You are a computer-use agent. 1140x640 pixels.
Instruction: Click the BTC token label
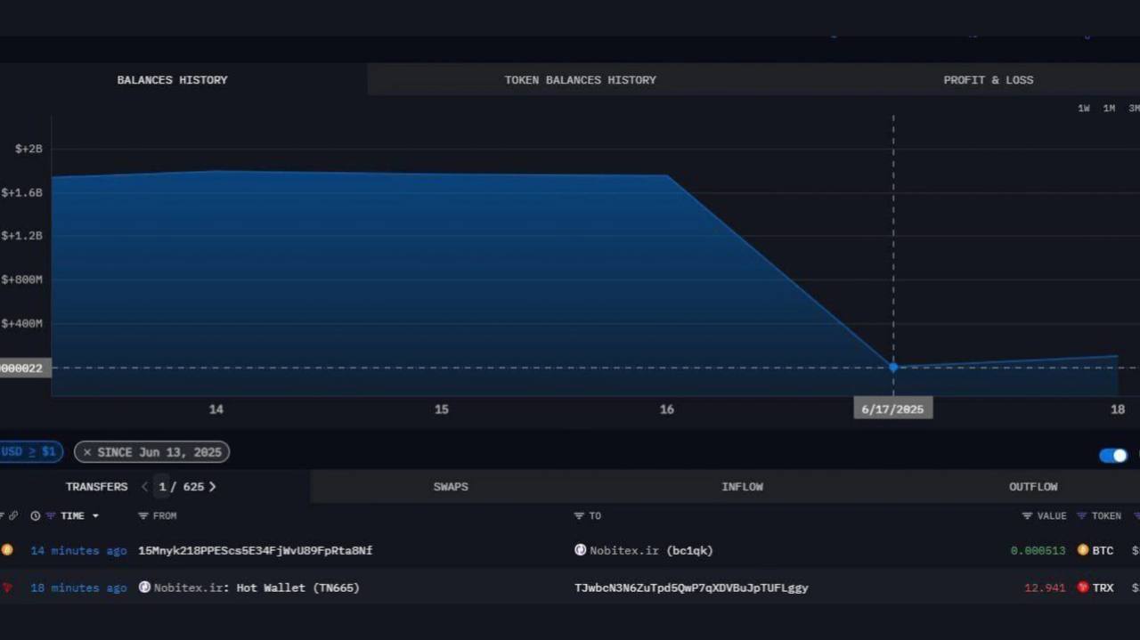1103,551
